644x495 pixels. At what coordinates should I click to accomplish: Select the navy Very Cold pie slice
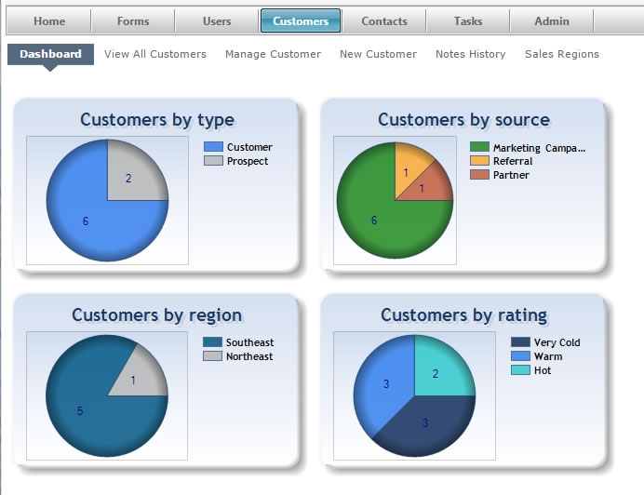[427, 425]
